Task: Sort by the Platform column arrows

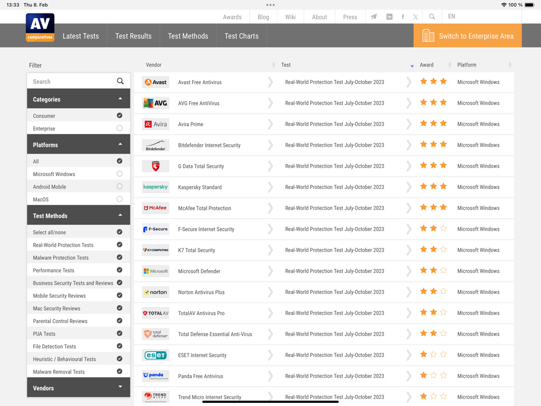Action: [x=510, y=65]
